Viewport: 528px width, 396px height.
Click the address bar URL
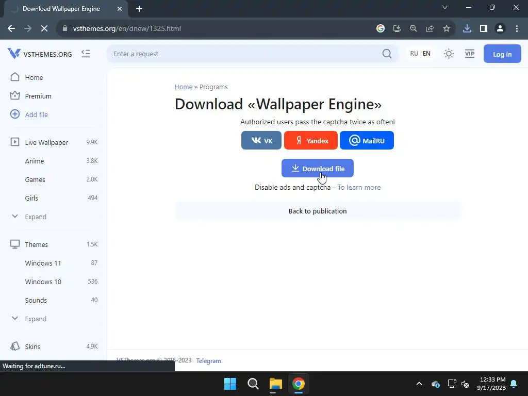127,29
